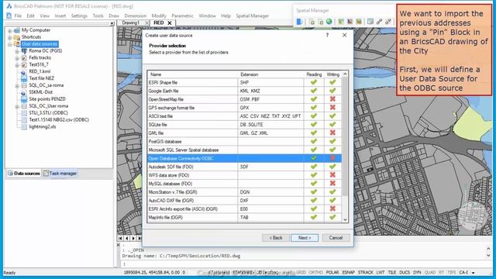
Task: Open the Spatial Manager menu
Action: pyautogui.click(x=252, y=15)
